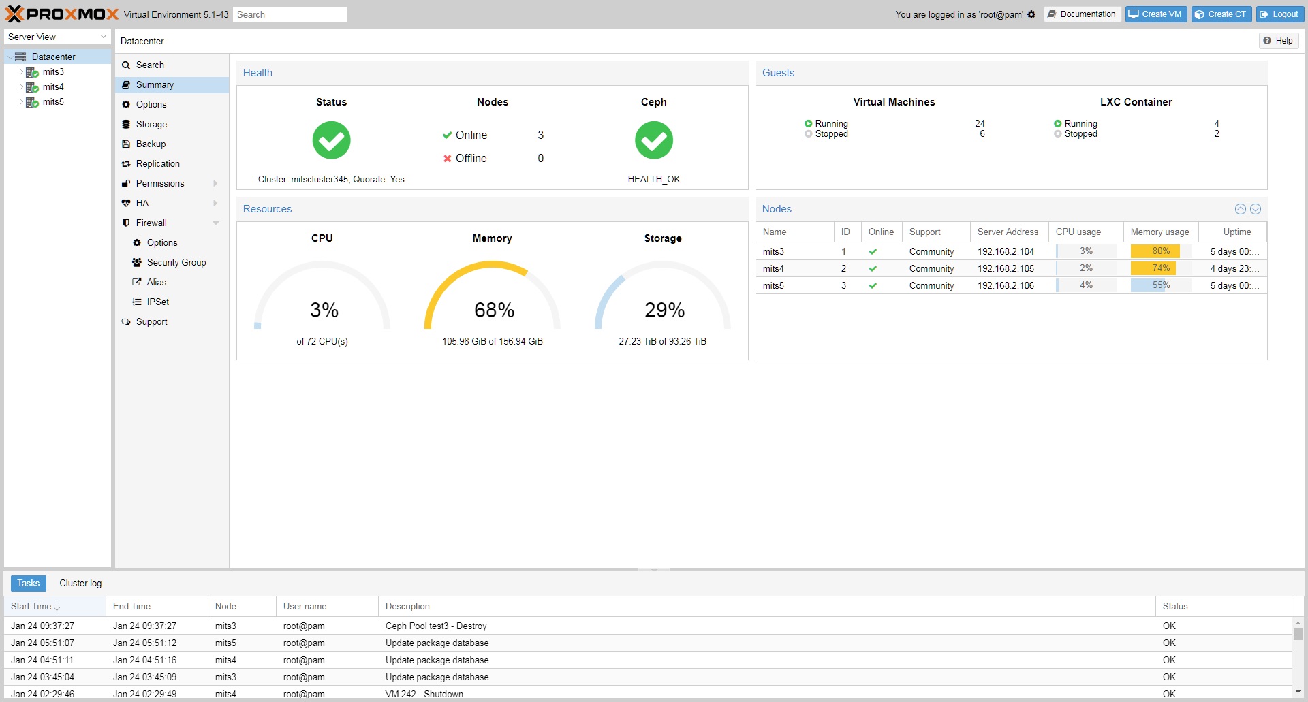
Task: Open Storage from the datacenter menu
Action: coord(151,125)
